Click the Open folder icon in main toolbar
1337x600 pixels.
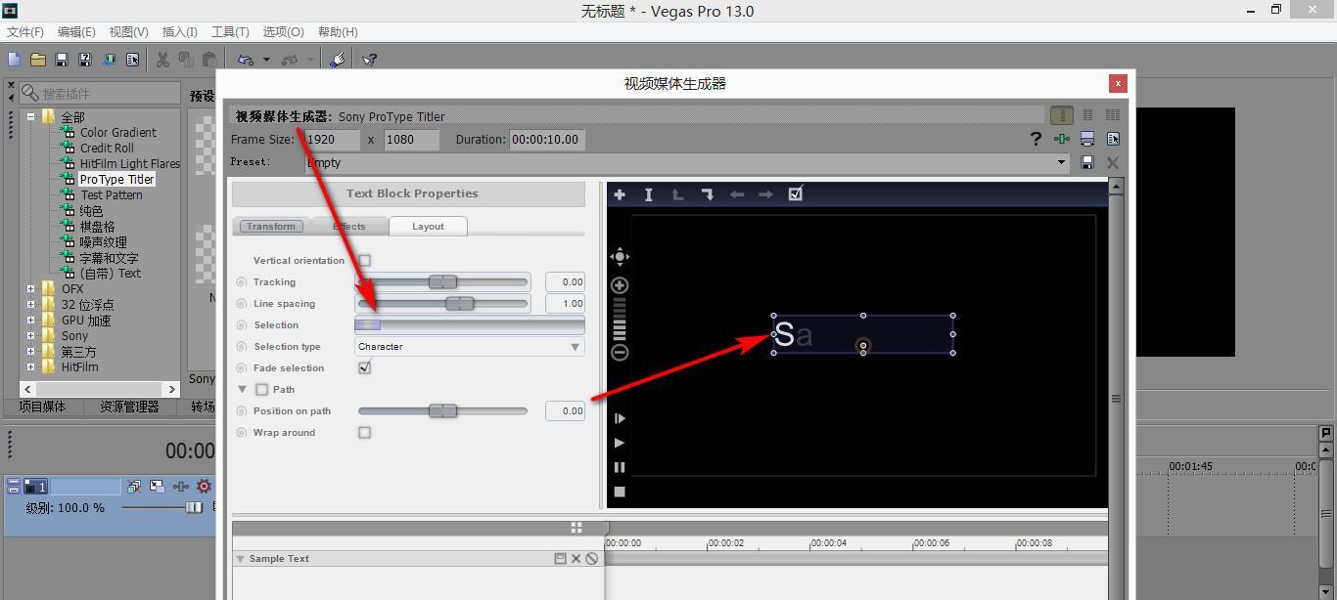tap(38, 60)
